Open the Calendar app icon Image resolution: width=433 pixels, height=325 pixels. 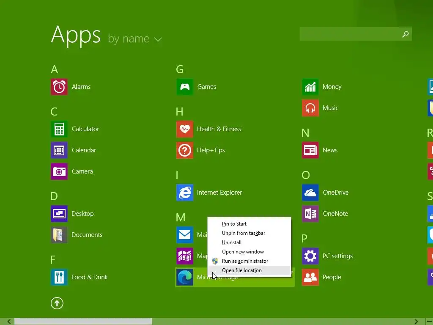59,150
